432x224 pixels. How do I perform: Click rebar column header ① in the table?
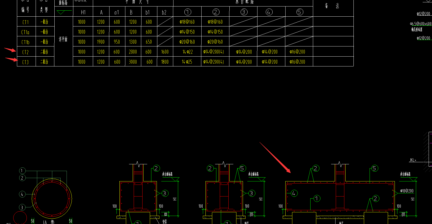(x=188, y=12)
